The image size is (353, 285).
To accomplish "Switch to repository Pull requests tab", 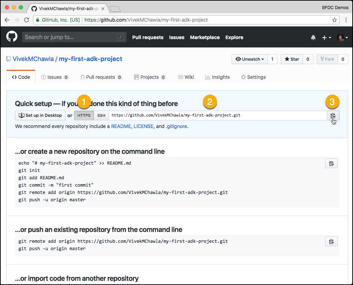I will tap(101, 77).
